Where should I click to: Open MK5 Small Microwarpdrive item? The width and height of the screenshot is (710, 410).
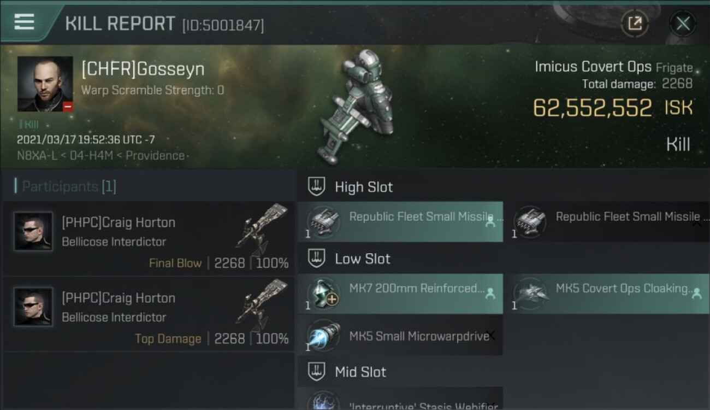[400, 335]
